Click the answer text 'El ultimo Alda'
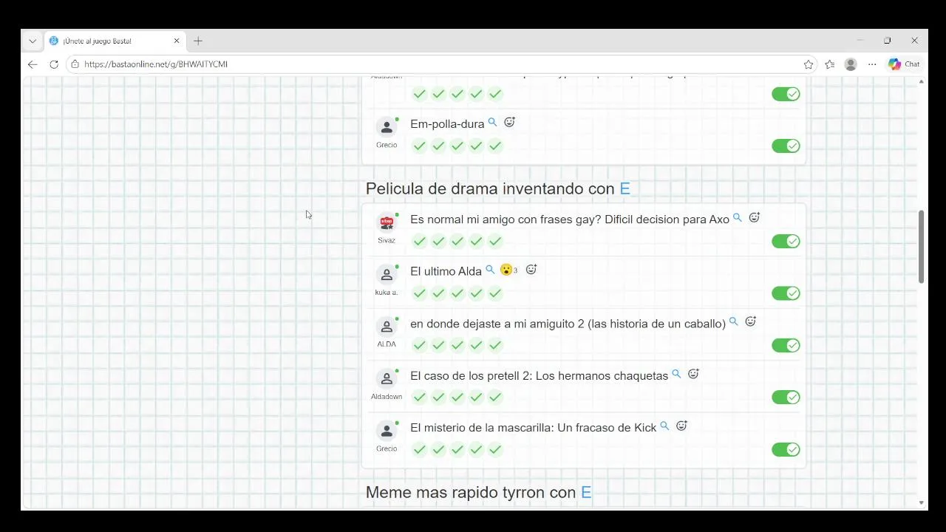The width and height of the screenshot is (946, 532). pos(446,271)
